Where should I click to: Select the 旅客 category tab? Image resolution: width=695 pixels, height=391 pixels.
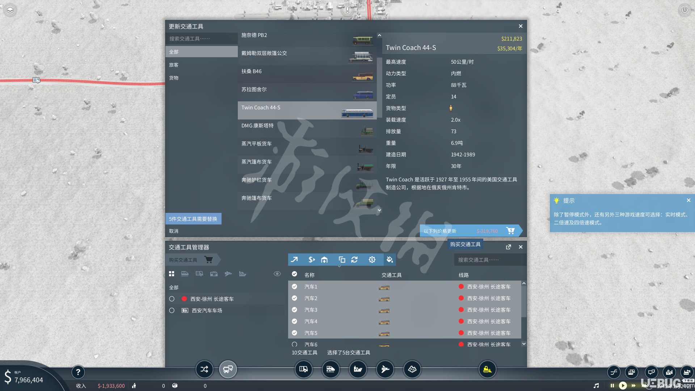[x=202, y=65]
